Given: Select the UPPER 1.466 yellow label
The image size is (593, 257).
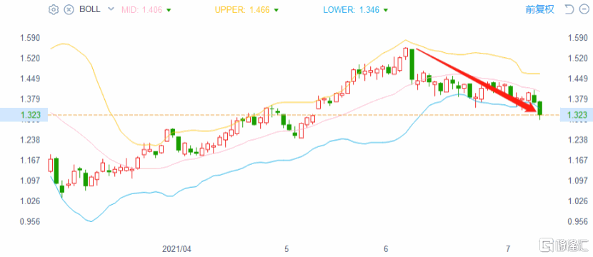Looking at the screenshot, I should tap(242, 10).
